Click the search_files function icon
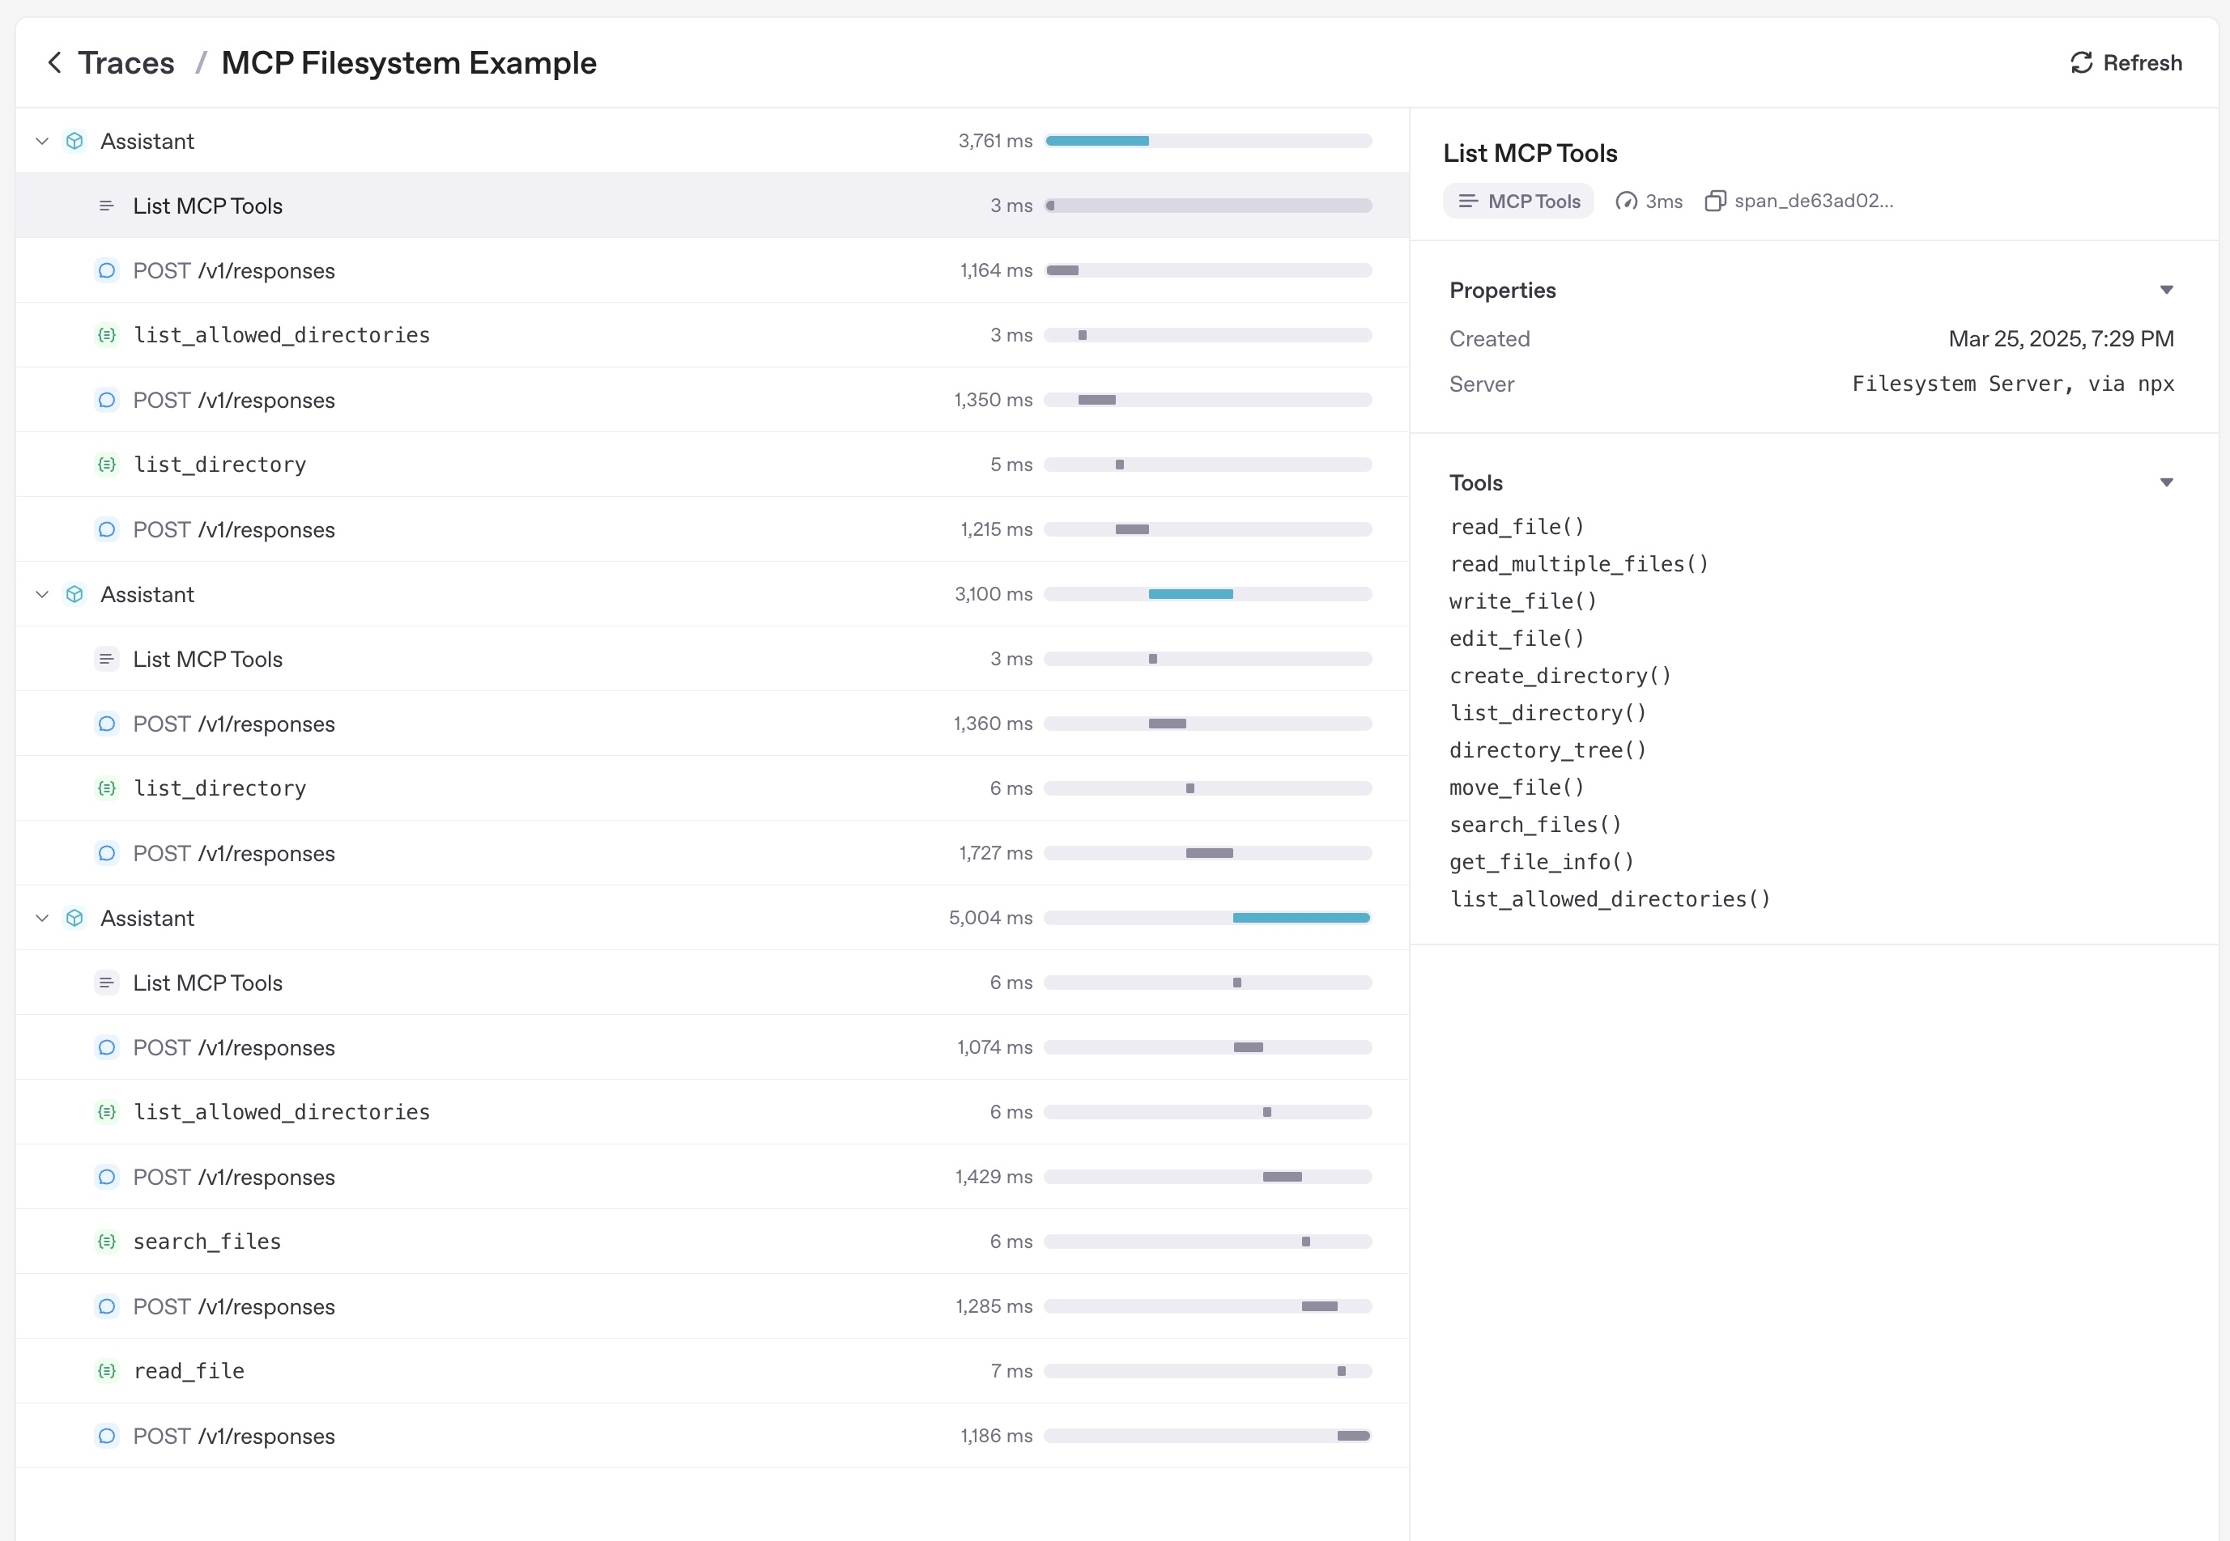 click(107, 1242)
